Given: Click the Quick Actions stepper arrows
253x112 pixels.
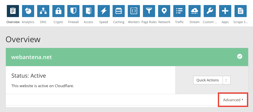Looking at the screenshot, I should [x=226, y=80].
